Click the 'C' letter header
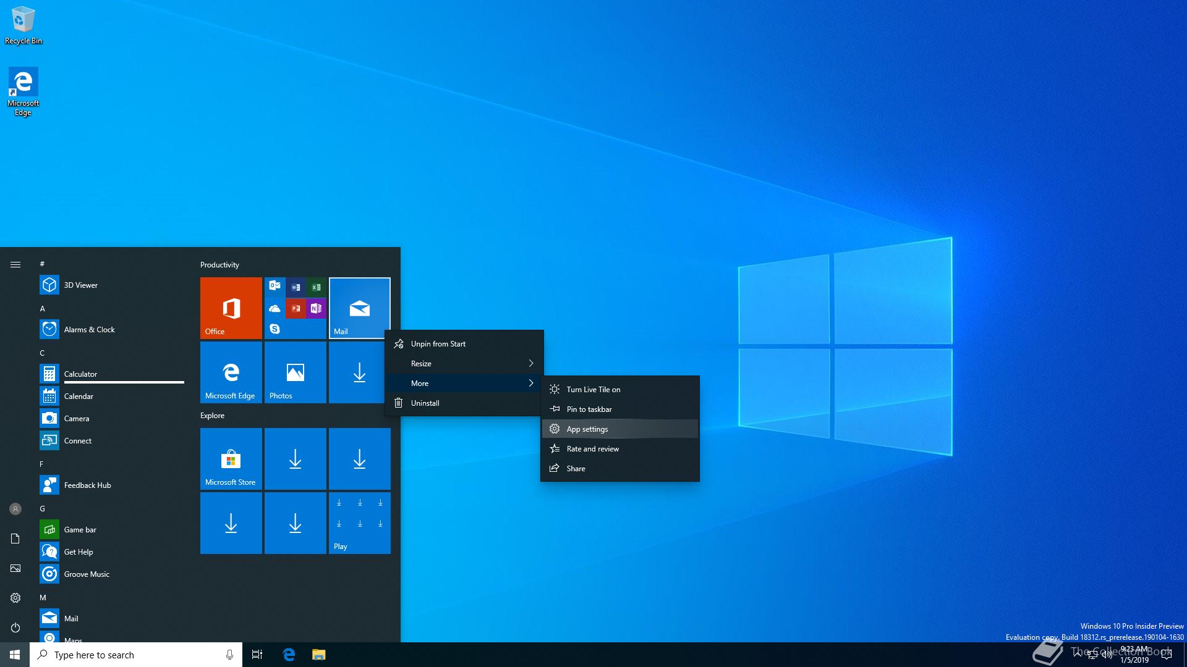1187x667 pixels. click(42, 353)
